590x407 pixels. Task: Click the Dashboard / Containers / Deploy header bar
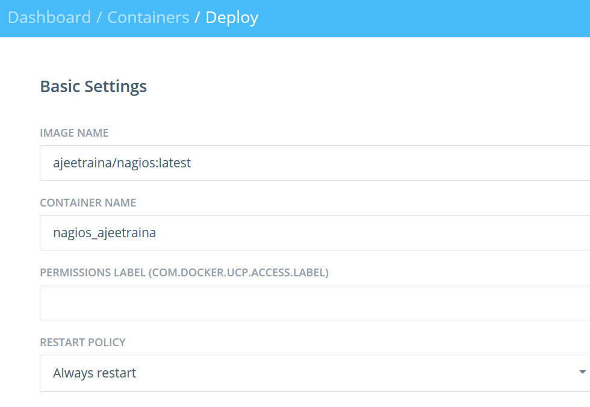point(361,17)
